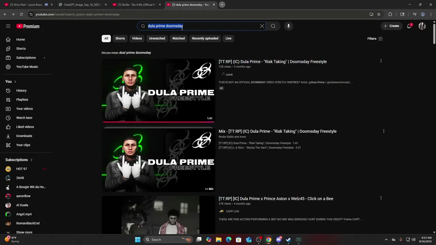Submit search with the magnifier button
Image resolution: width=436 pixels, height=245 pixels.
273,26
